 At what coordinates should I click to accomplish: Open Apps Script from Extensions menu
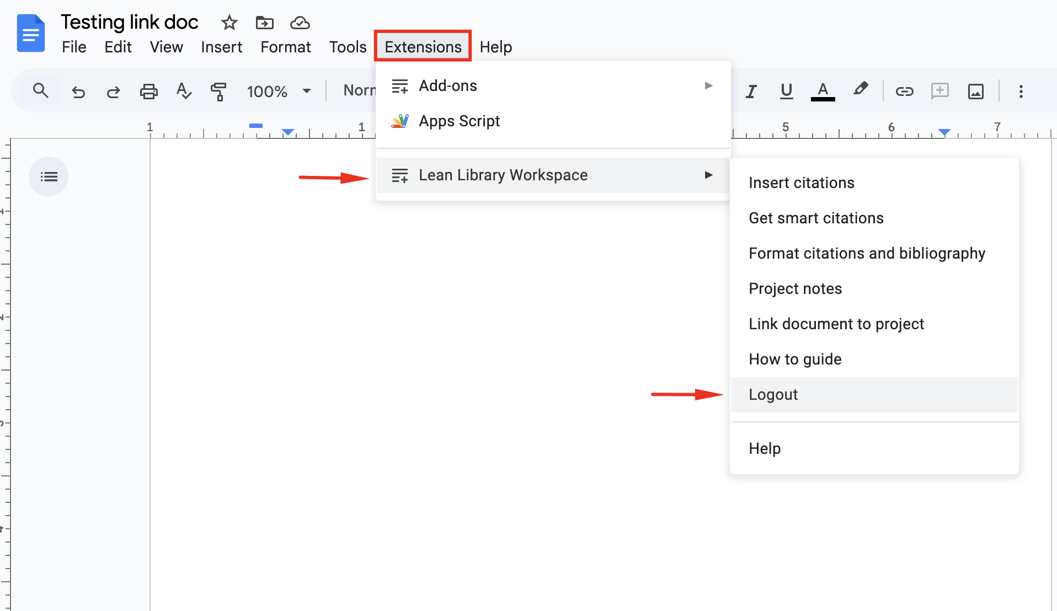(553, 121)
